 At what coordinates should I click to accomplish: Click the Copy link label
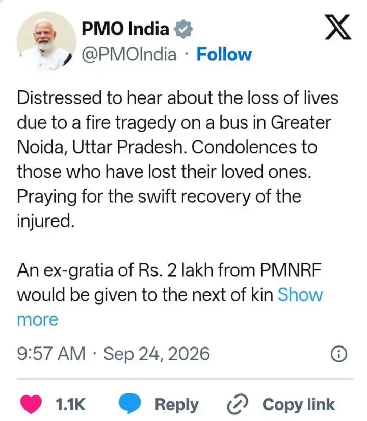pyautogui.click(x=299, y=405)
